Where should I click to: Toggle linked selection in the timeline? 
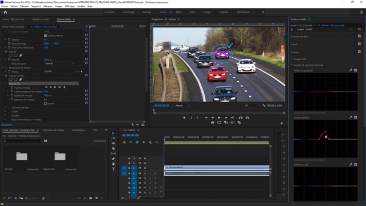(137, 142)
